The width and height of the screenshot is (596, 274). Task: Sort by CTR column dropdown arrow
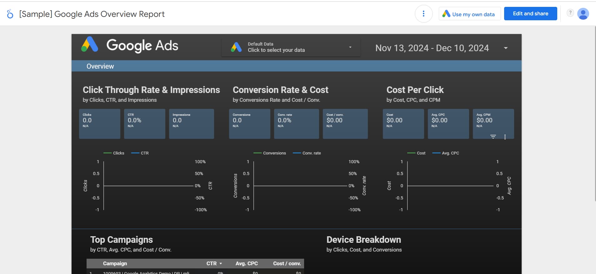pyautogui.click(x=221, y=264)
